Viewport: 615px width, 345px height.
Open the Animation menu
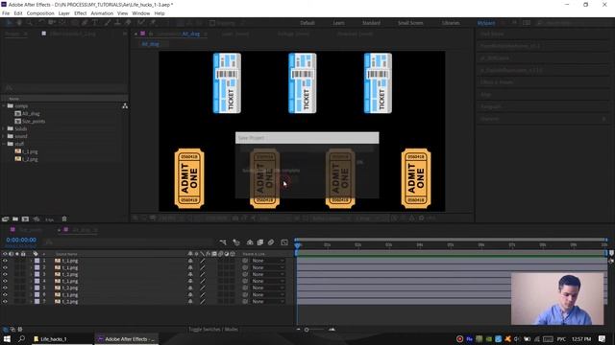pyautogui.click(x=102, y=13)
